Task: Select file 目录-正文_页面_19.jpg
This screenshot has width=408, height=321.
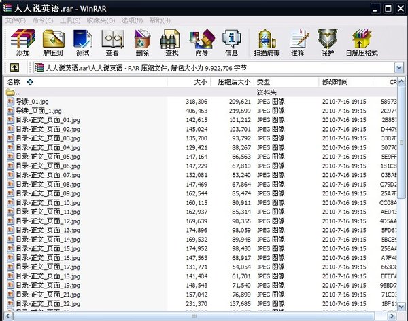Action: click(x=48, y=285)
